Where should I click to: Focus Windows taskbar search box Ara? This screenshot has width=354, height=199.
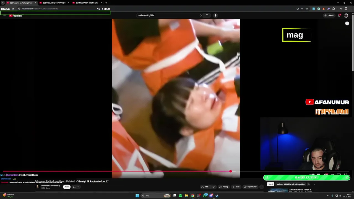pyautogui.click(x=156, y=196)
